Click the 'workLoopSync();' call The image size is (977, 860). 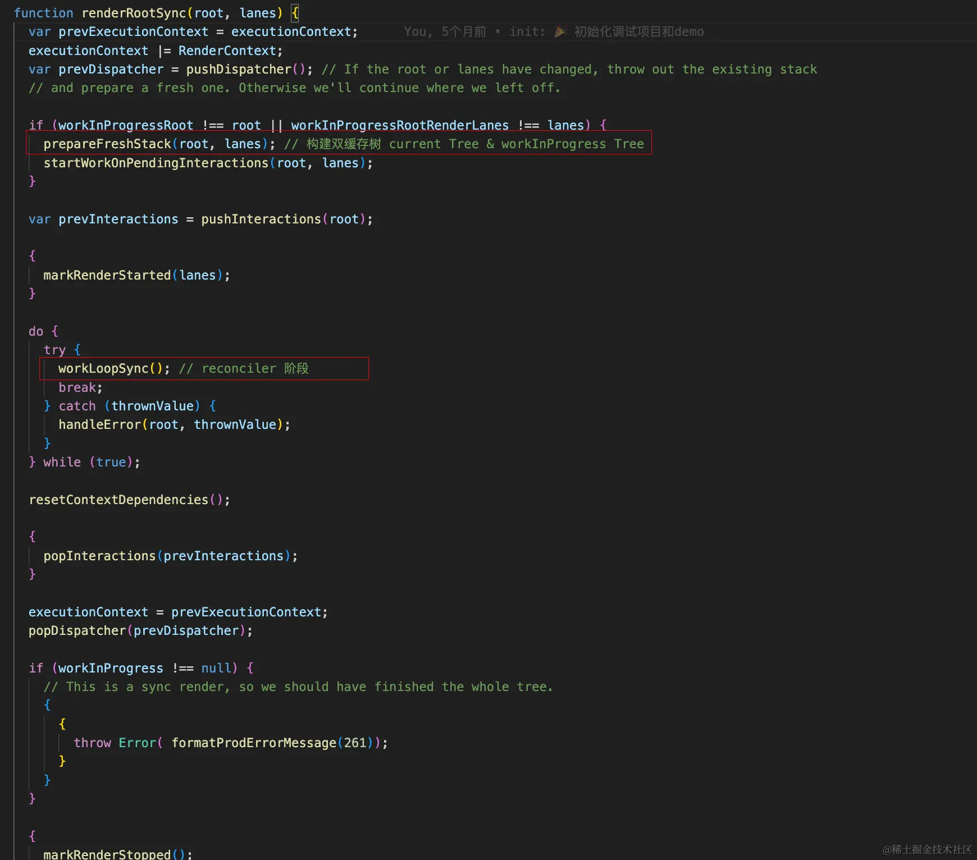[x=115, y=368]
